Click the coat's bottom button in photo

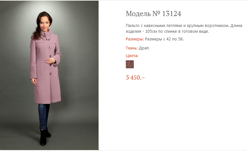(50, 74)
